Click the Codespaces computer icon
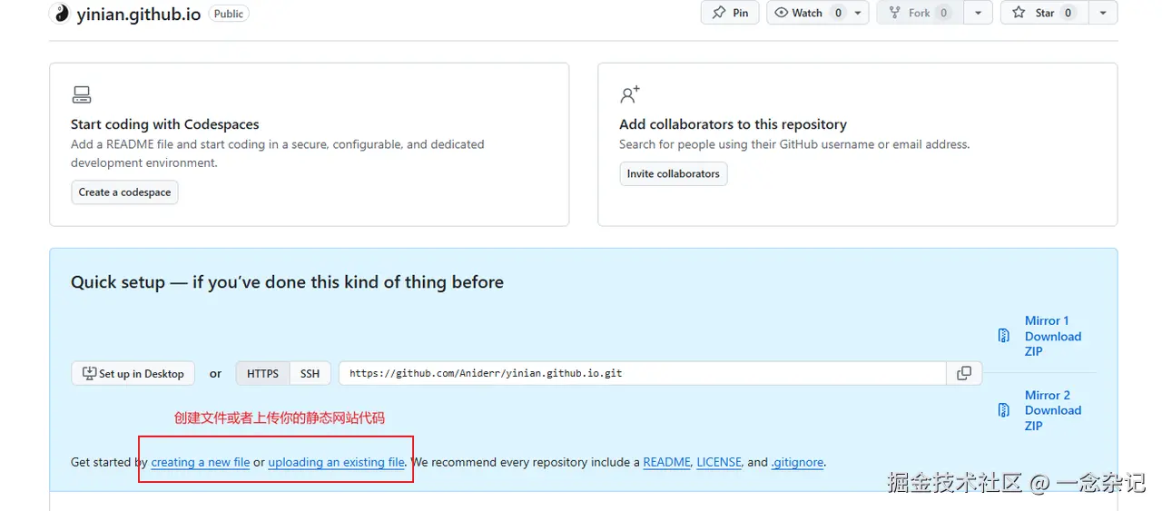Screen dimensions: 1162x511 click(x=82, y=94)
